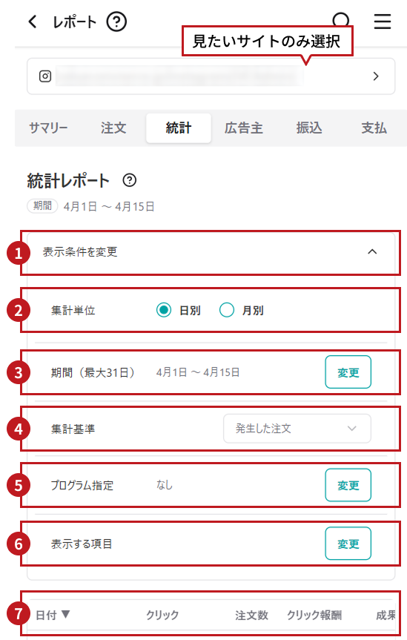
Task: Open site selector with right chevron
Action: [x=376, y=76]
